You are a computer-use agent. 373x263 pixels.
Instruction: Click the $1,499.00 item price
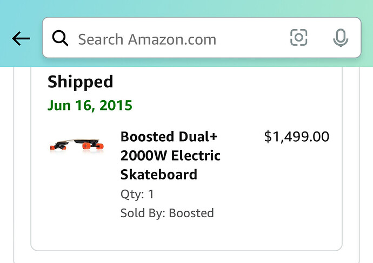tap(296, 137)
